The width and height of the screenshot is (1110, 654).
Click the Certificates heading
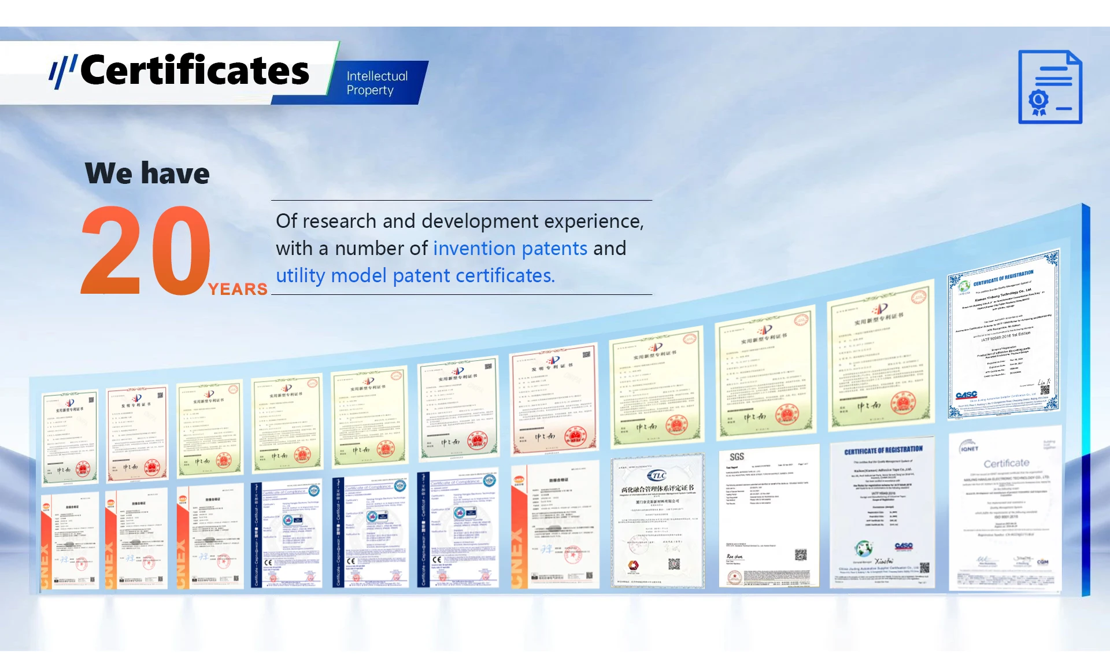point(195,71)
